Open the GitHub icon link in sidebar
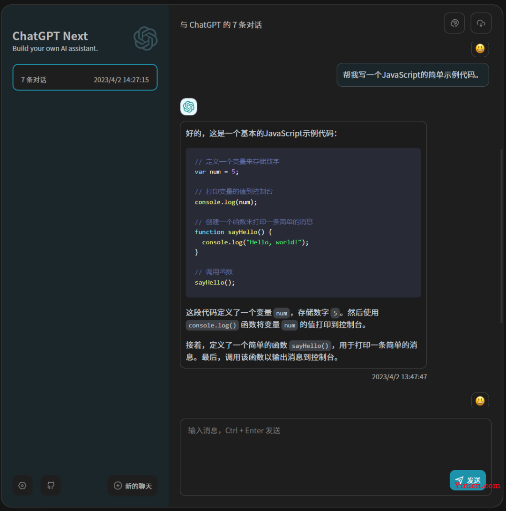Screen dimensions: 506x511 click(x=51, y=486)
